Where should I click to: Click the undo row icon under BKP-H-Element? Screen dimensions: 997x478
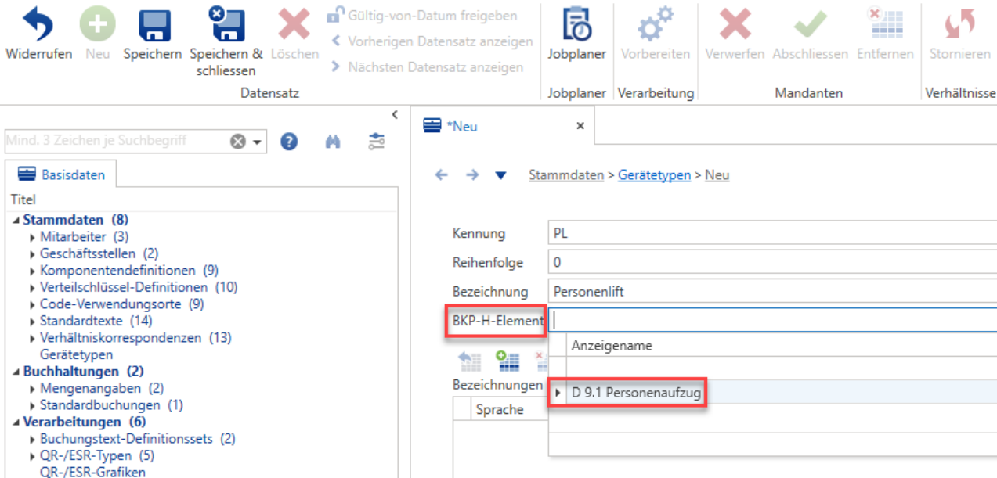[470, 361]
